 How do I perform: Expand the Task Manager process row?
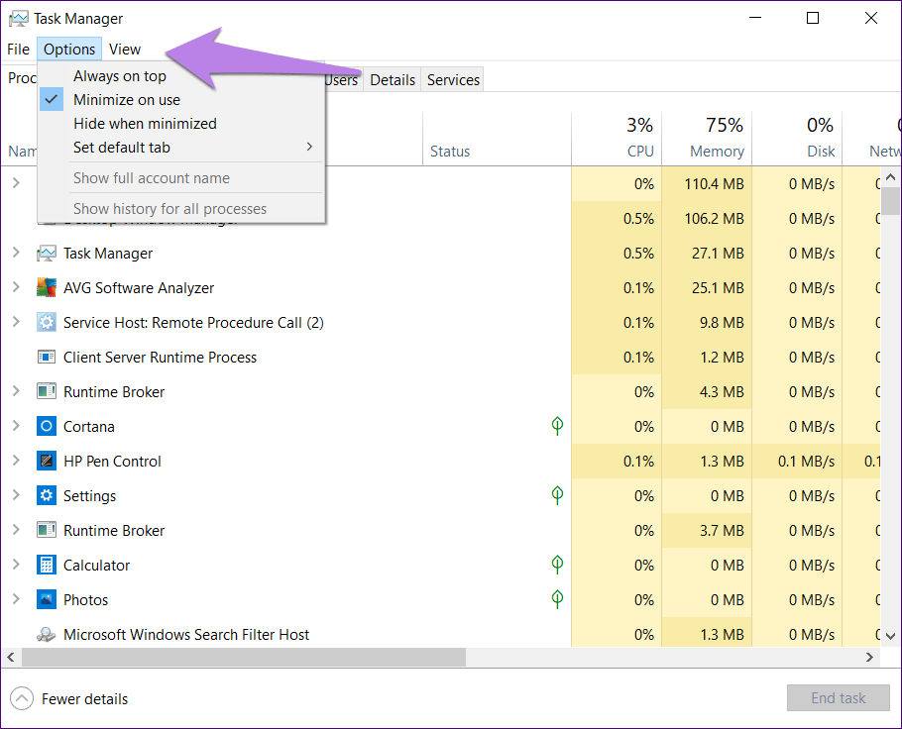coord(16,253)
